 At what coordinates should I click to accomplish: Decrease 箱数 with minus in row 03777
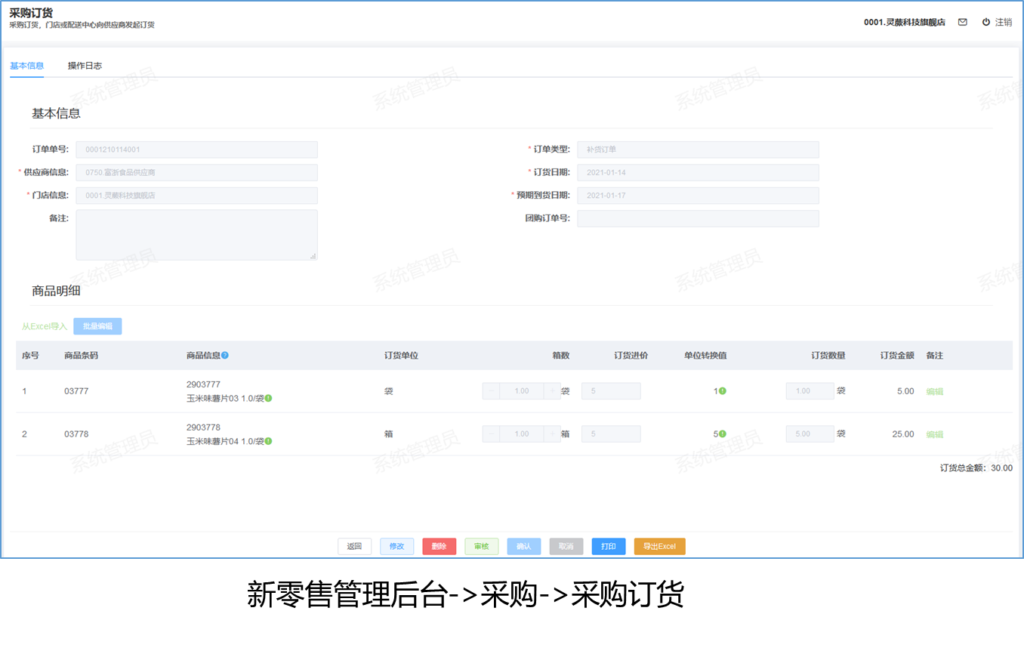[x=491, y=391]
